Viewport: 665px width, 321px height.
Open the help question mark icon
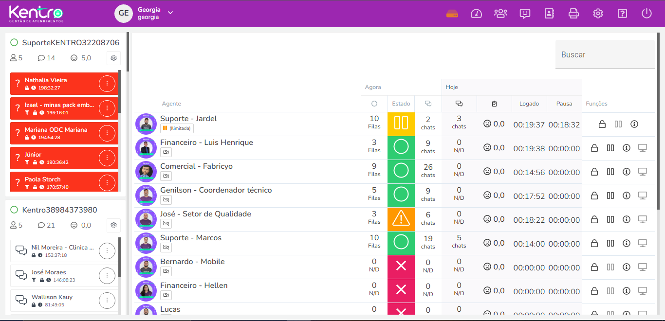pyautogui.click(x=622, y=14)
